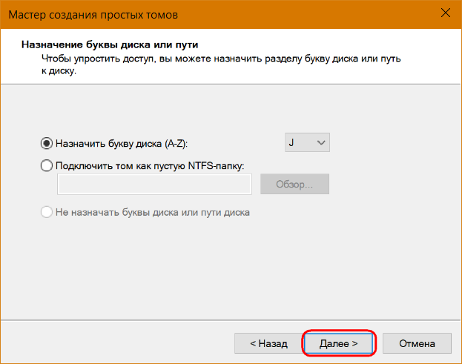
Task: Click the NTFS folder path input field
Action: tap(154, 184)
